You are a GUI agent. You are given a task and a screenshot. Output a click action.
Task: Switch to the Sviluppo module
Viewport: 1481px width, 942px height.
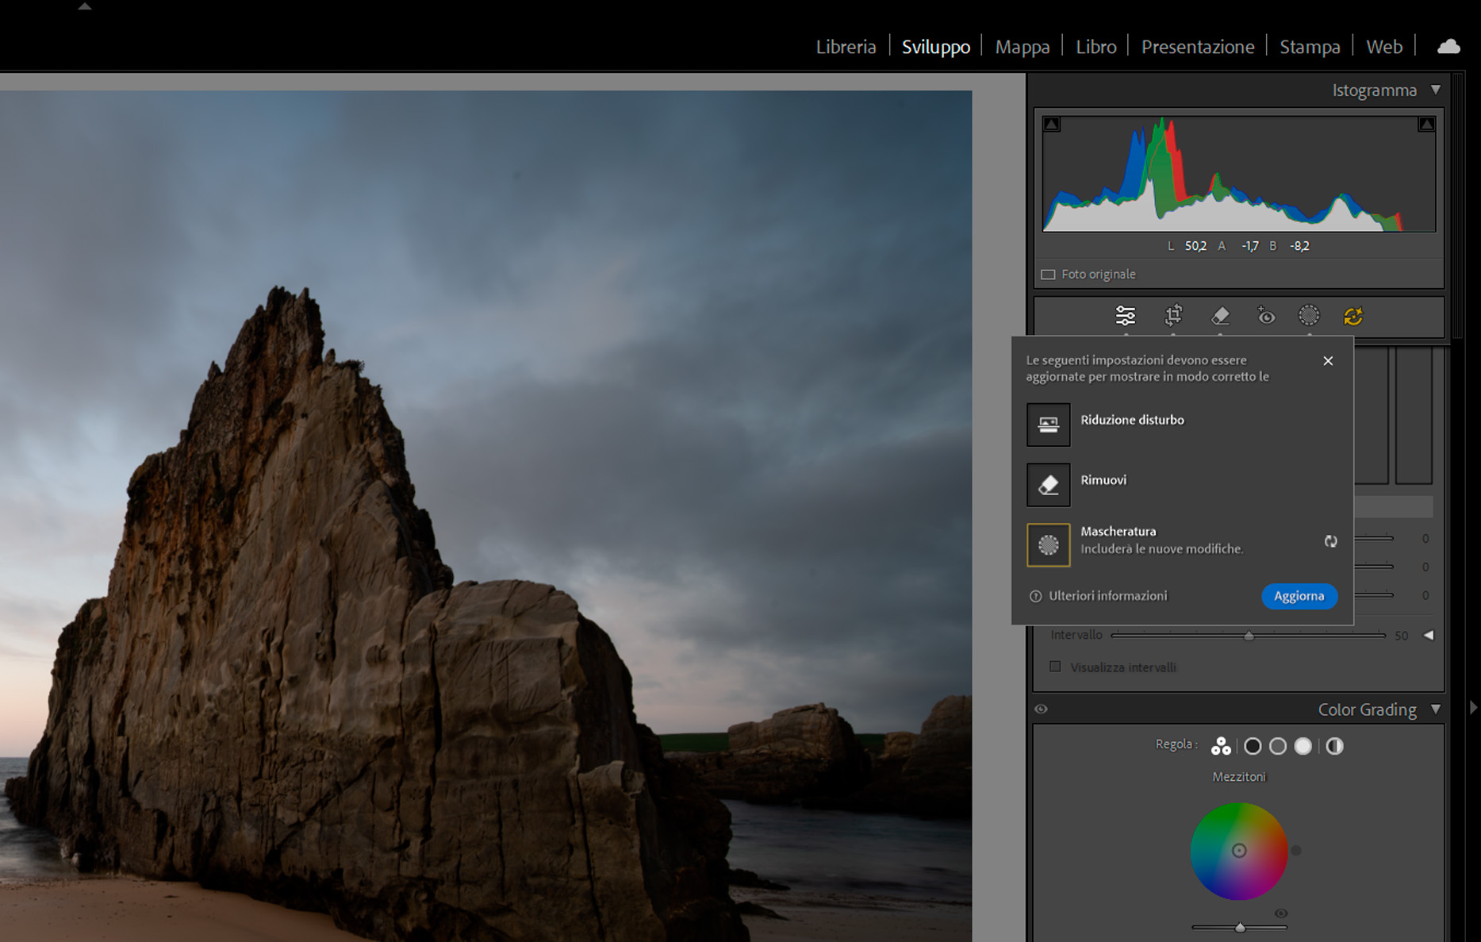tap(936, 47)
